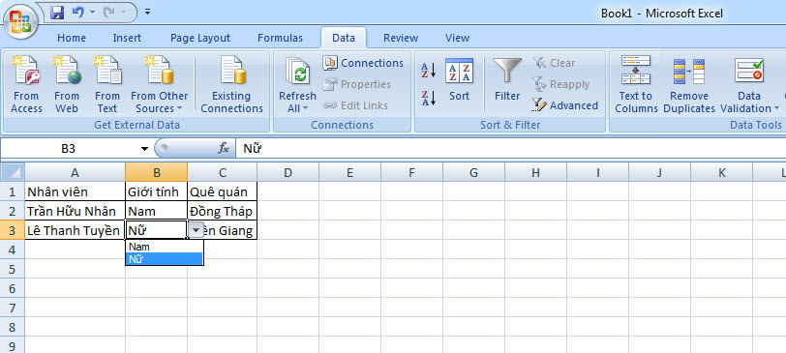Click the Insert Function fx button

pos(224,148)
